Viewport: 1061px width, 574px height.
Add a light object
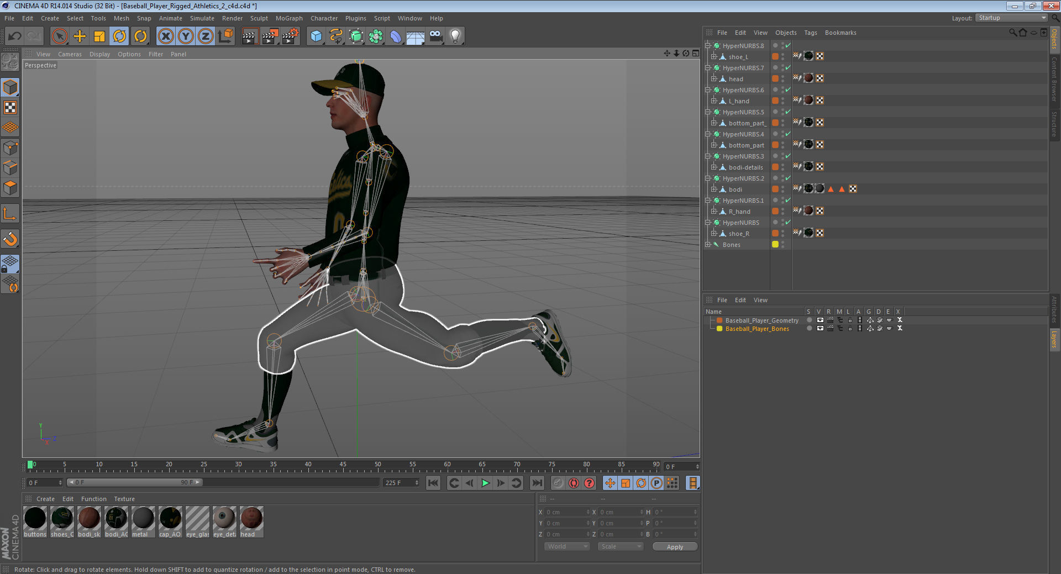[x=455, y=36]
